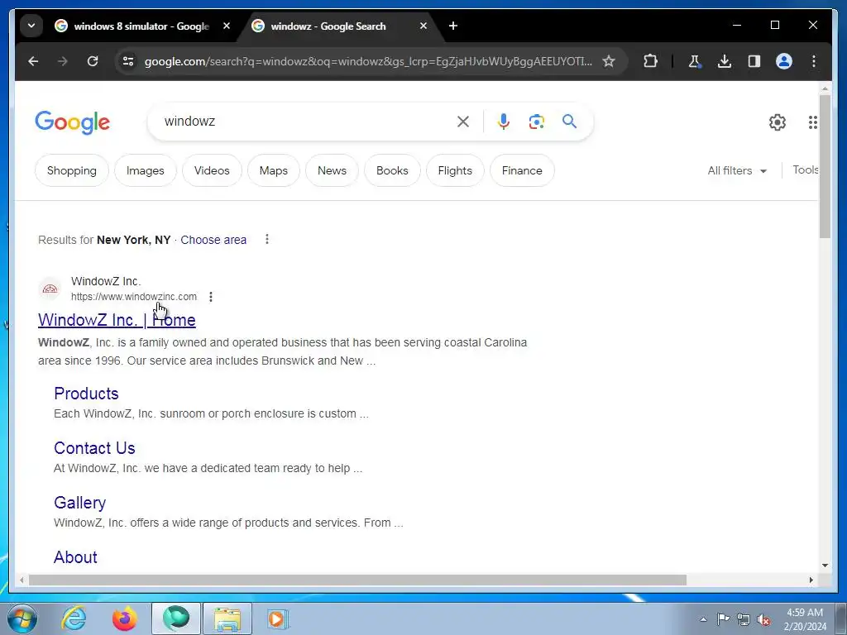Click into the 'windowz' search field

pos(305,122)
